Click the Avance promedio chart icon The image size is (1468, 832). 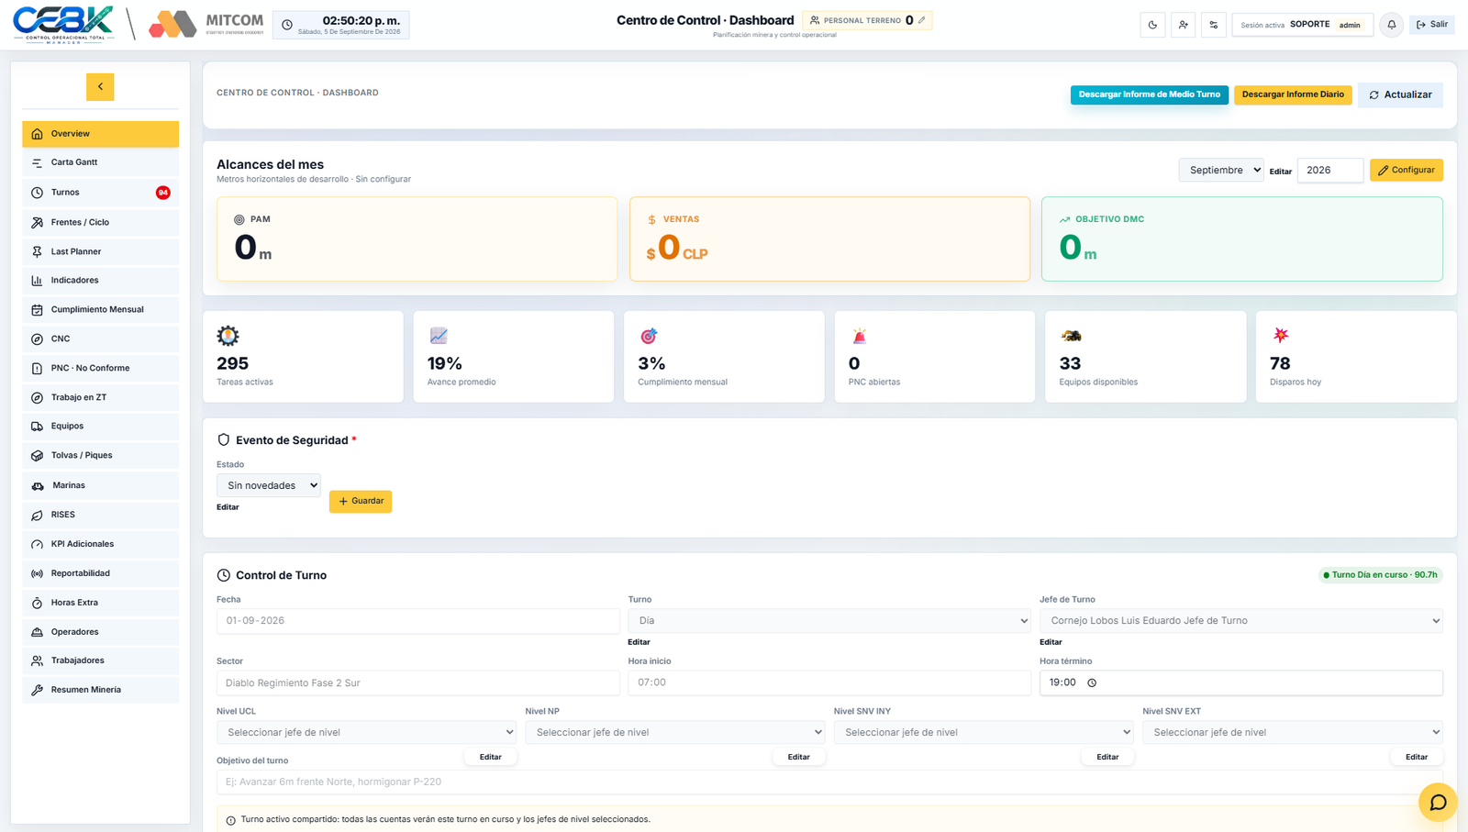(x=439, y=336)
